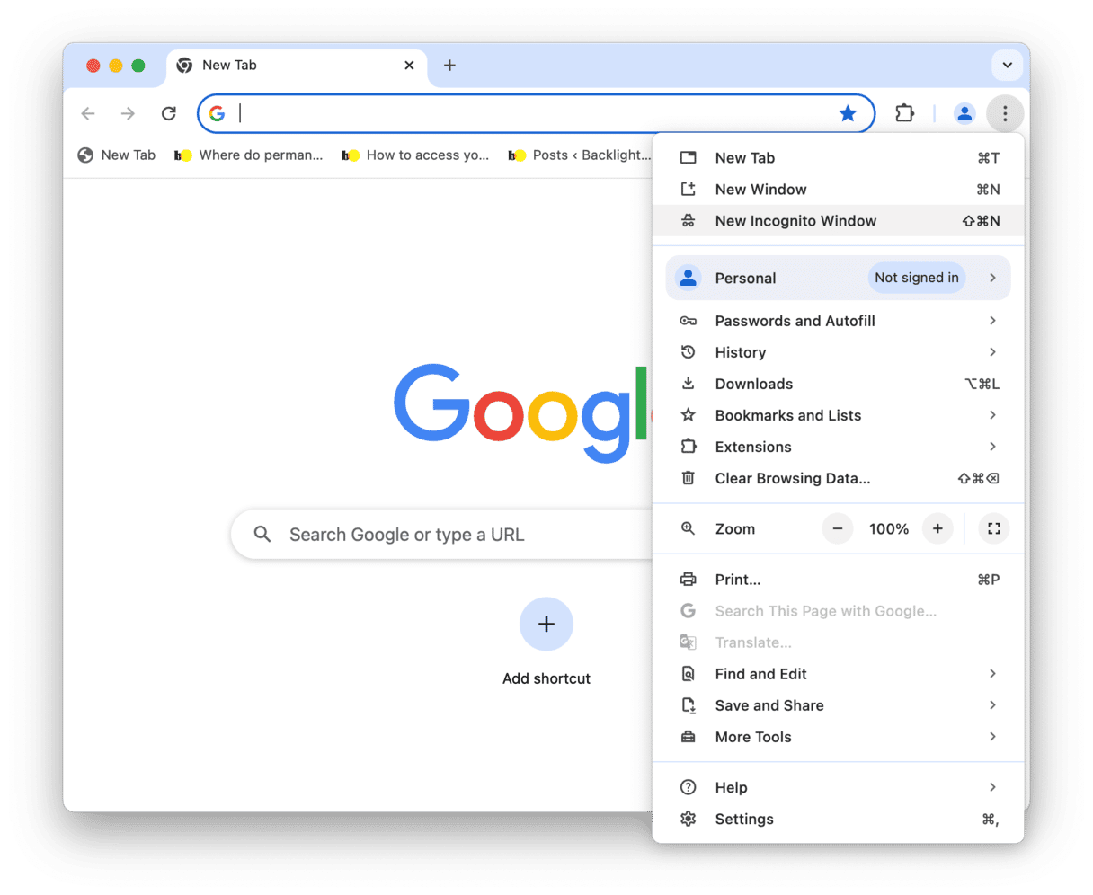This screenshot has width=1093, height=895.
Task: Expand the Find and Edit submenu
Action: (x=838, y=674)
